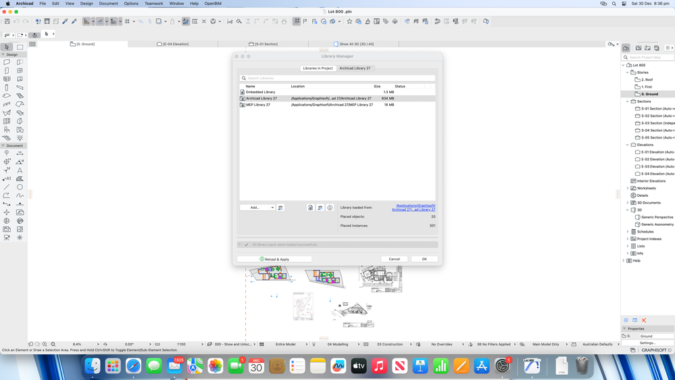Click the Search Libraries field
This screenshot has height=380, width=675.
[338, 78]
